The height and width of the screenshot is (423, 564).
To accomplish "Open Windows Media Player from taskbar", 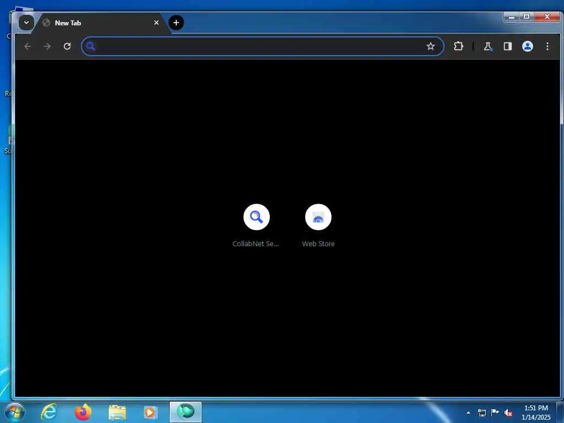I will tap(150, 412).
